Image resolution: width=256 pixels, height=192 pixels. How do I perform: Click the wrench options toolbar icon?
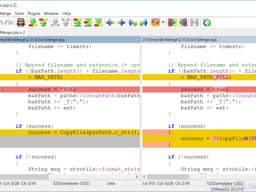155,23
